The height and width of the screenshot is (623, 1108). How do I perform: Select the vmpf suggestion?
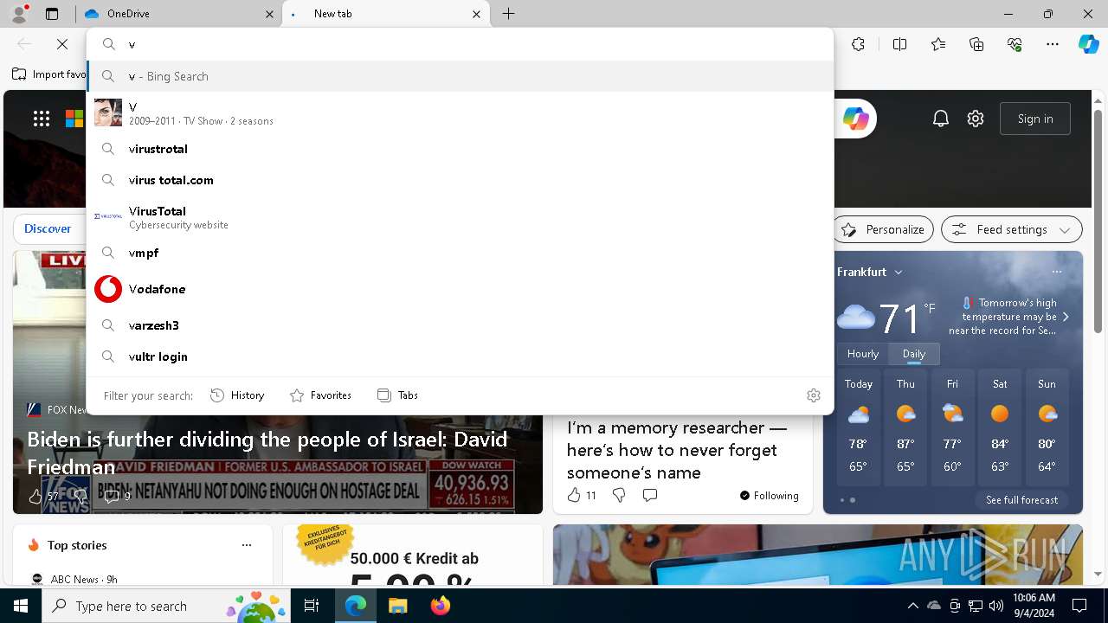tap(461, 253)
